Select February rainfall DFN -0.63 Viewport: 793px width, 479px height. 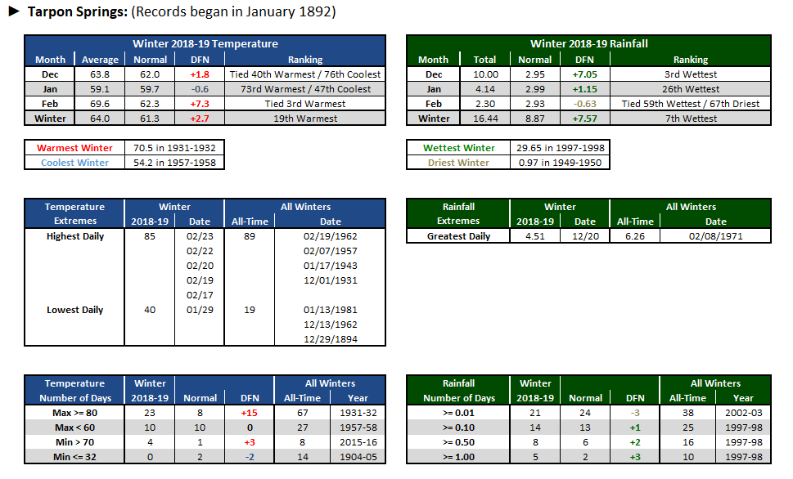tap(584, 104)
